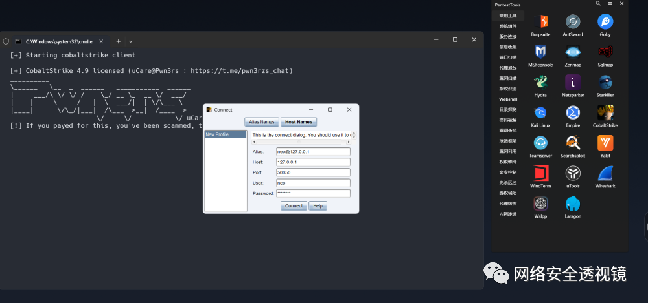This screenshot has height=303, width=648.
Task: Select New Profile in the profile list
Action: tap(226, 134)
